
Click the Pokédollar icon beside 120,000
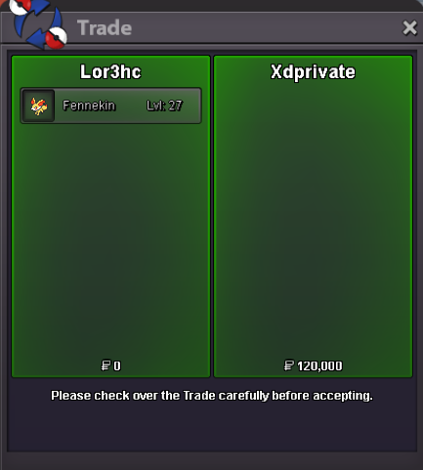(x=289, y=365)
